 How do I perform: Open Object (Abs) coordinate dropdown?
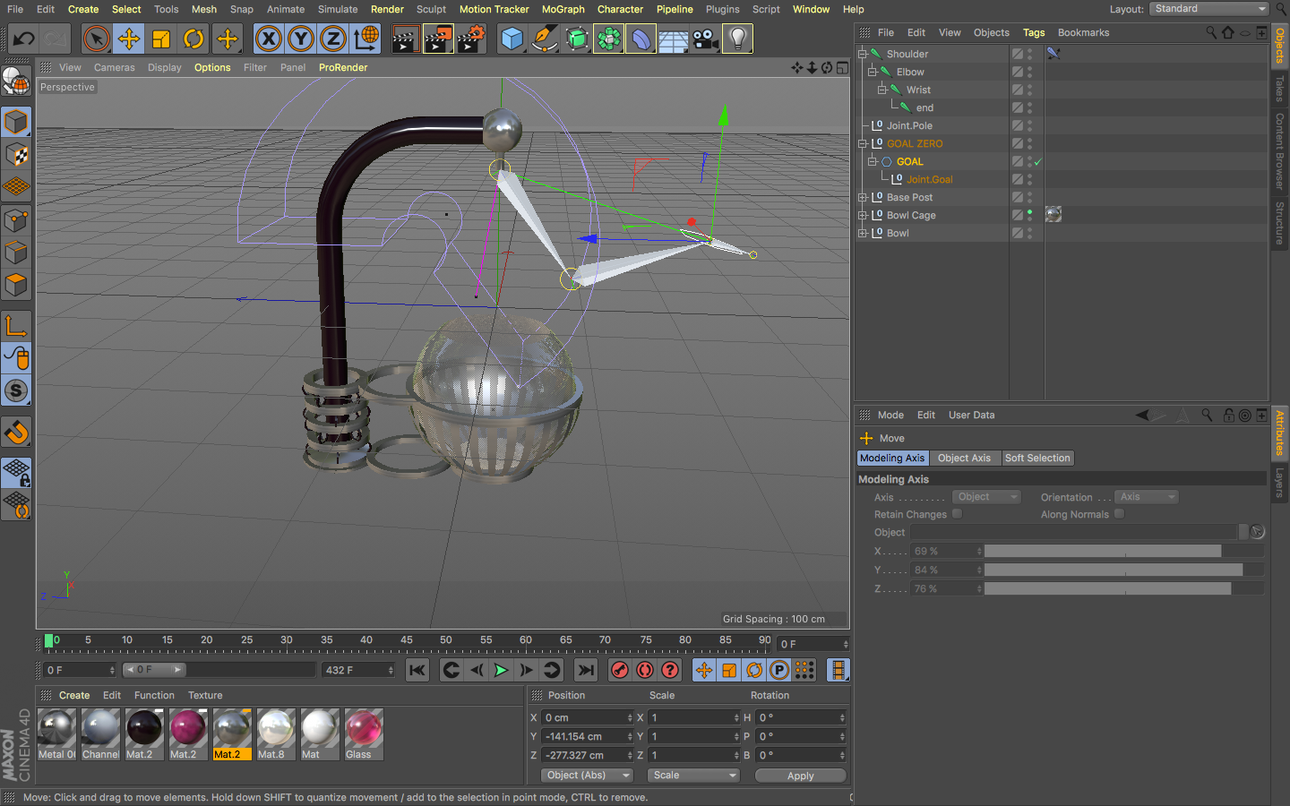click(x=587, y=776)
